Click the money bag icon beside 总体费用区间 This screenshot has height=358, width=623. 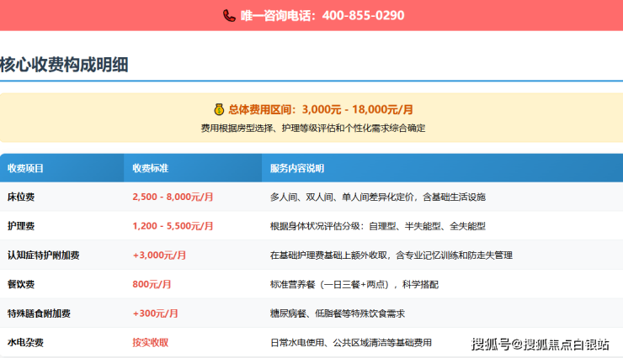point(218,109)
